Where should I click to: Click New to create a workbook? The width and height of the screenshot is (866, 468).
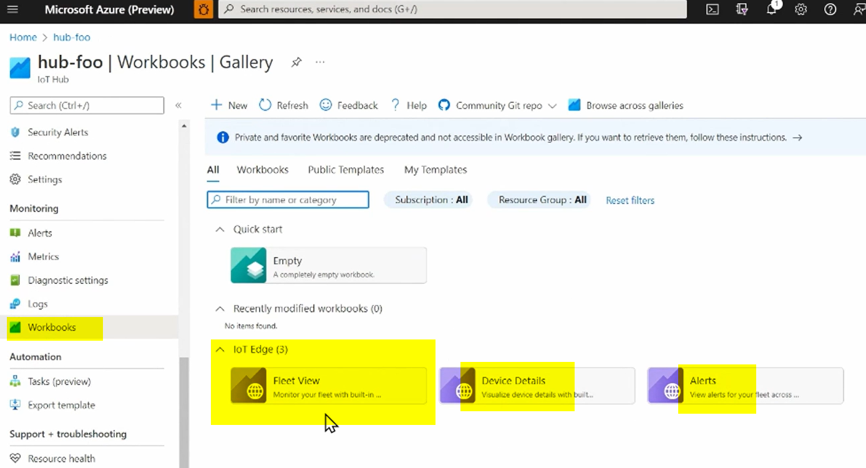[x=229, y=105]
